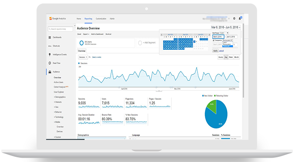The image size is (295, 162).
Task: Click the Apply button in date picker
Action: pyautogui.click(x=215, y=51)
